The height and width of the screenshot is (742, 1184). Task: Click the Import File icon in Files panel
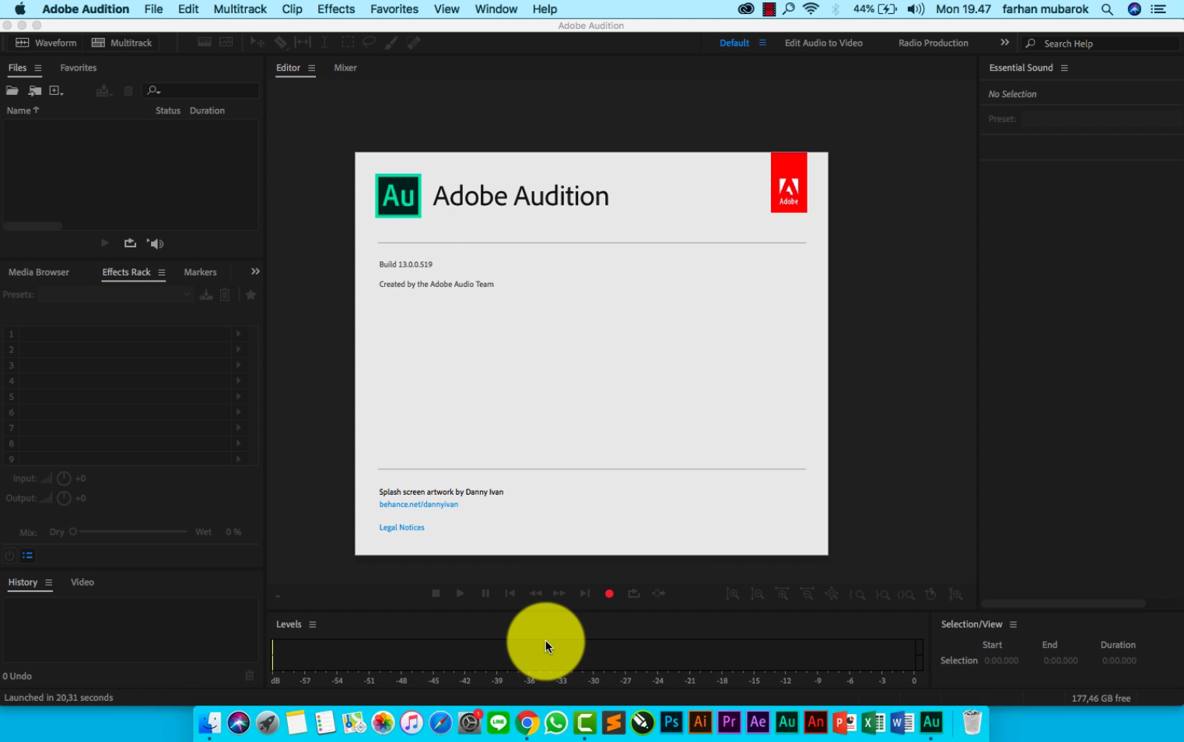[x=35, y=91]
